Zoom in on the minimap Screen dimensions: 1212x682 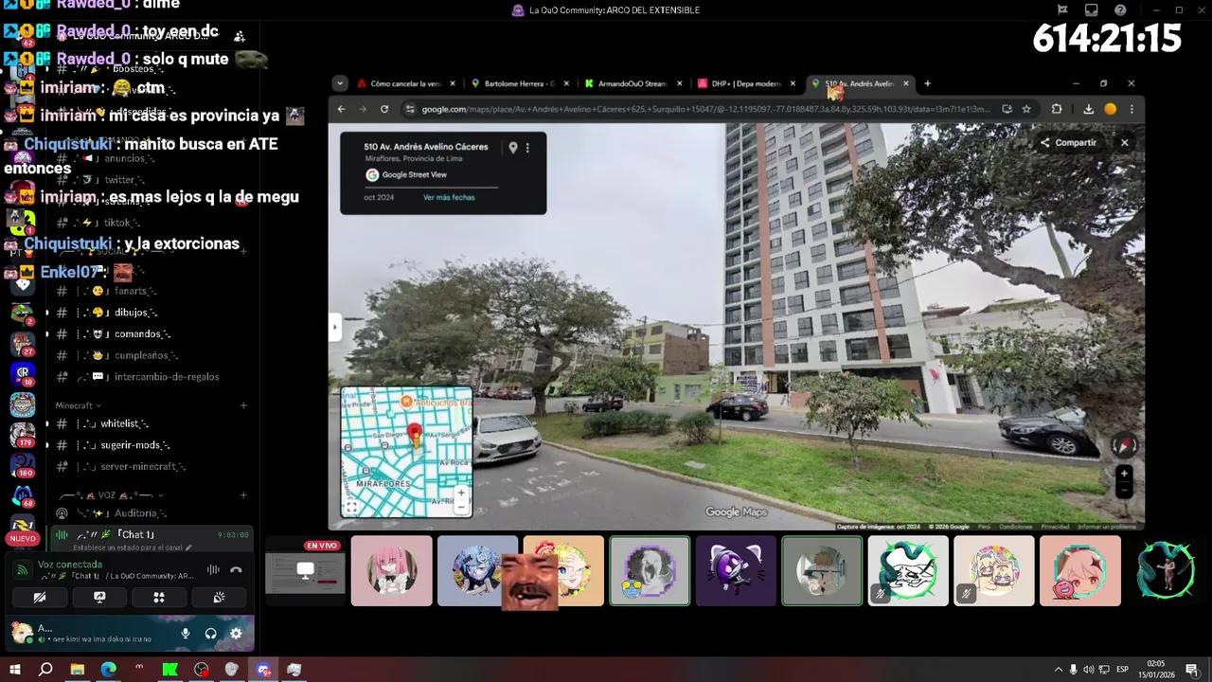(x=461, y=493)
